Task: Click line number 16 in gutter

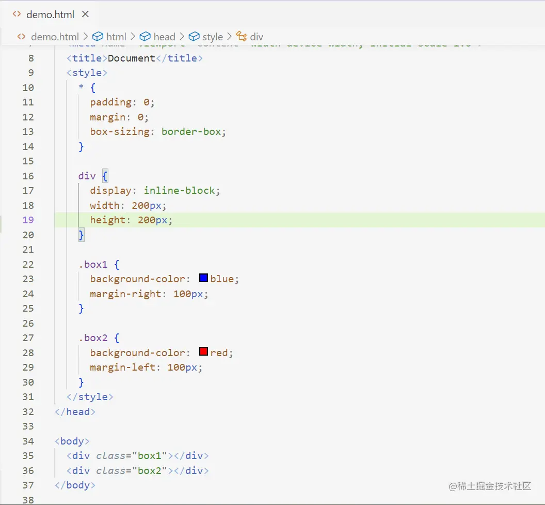Action: pyautogui.click(x=28, y=176)
